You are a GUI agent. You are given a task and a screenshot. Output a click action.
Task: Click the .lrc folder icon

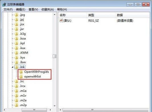17,81
